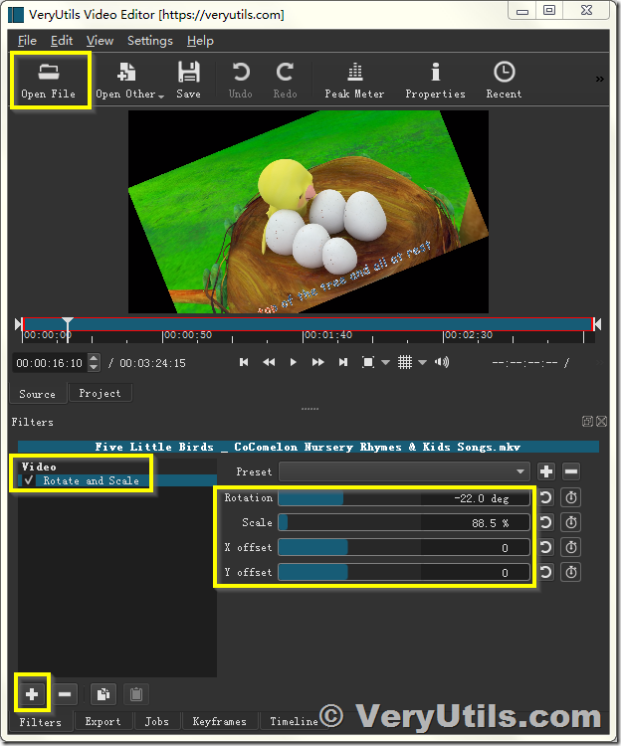Click the Y offset slider

click(x=404, y=572)
